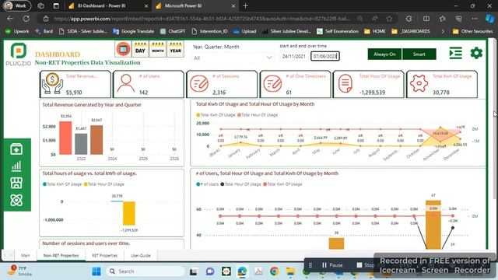Open the Bard bookmark
The image size is (498, 280).
pos(44,31)
